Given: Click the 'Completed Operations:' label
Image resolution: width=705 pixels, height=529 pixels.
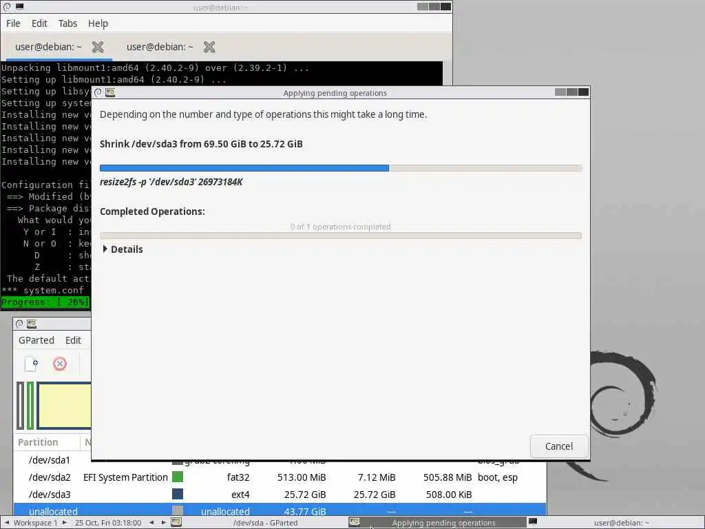Looking at the screenshot, I should tap(152, 211).
